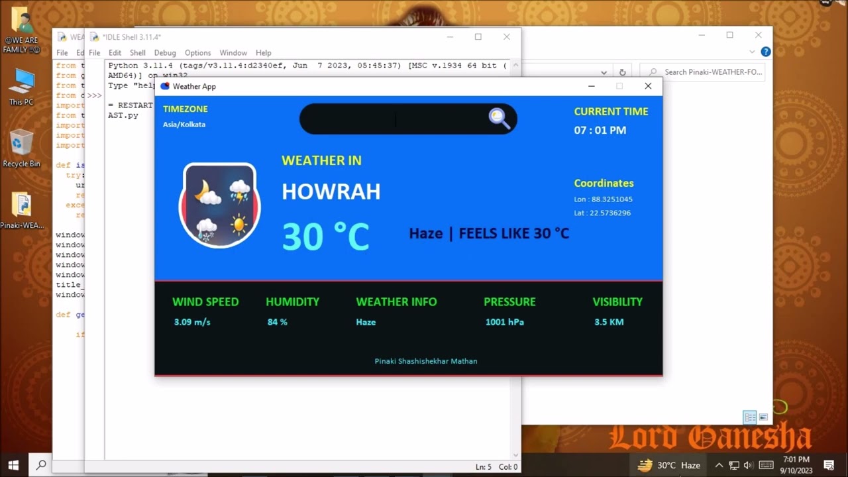This screenshot has width=848, height=477.
Task: Click the PRESSURE label
Action: point(509,302)
